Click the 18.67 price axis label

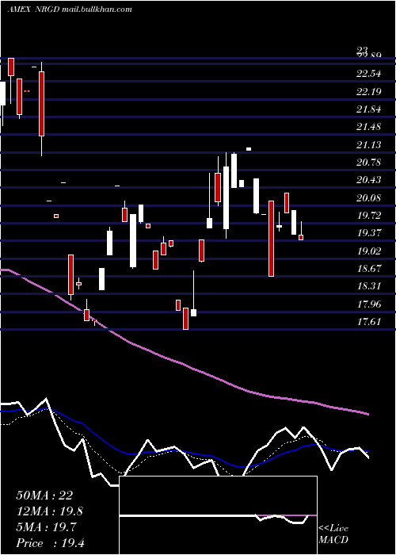369,269
